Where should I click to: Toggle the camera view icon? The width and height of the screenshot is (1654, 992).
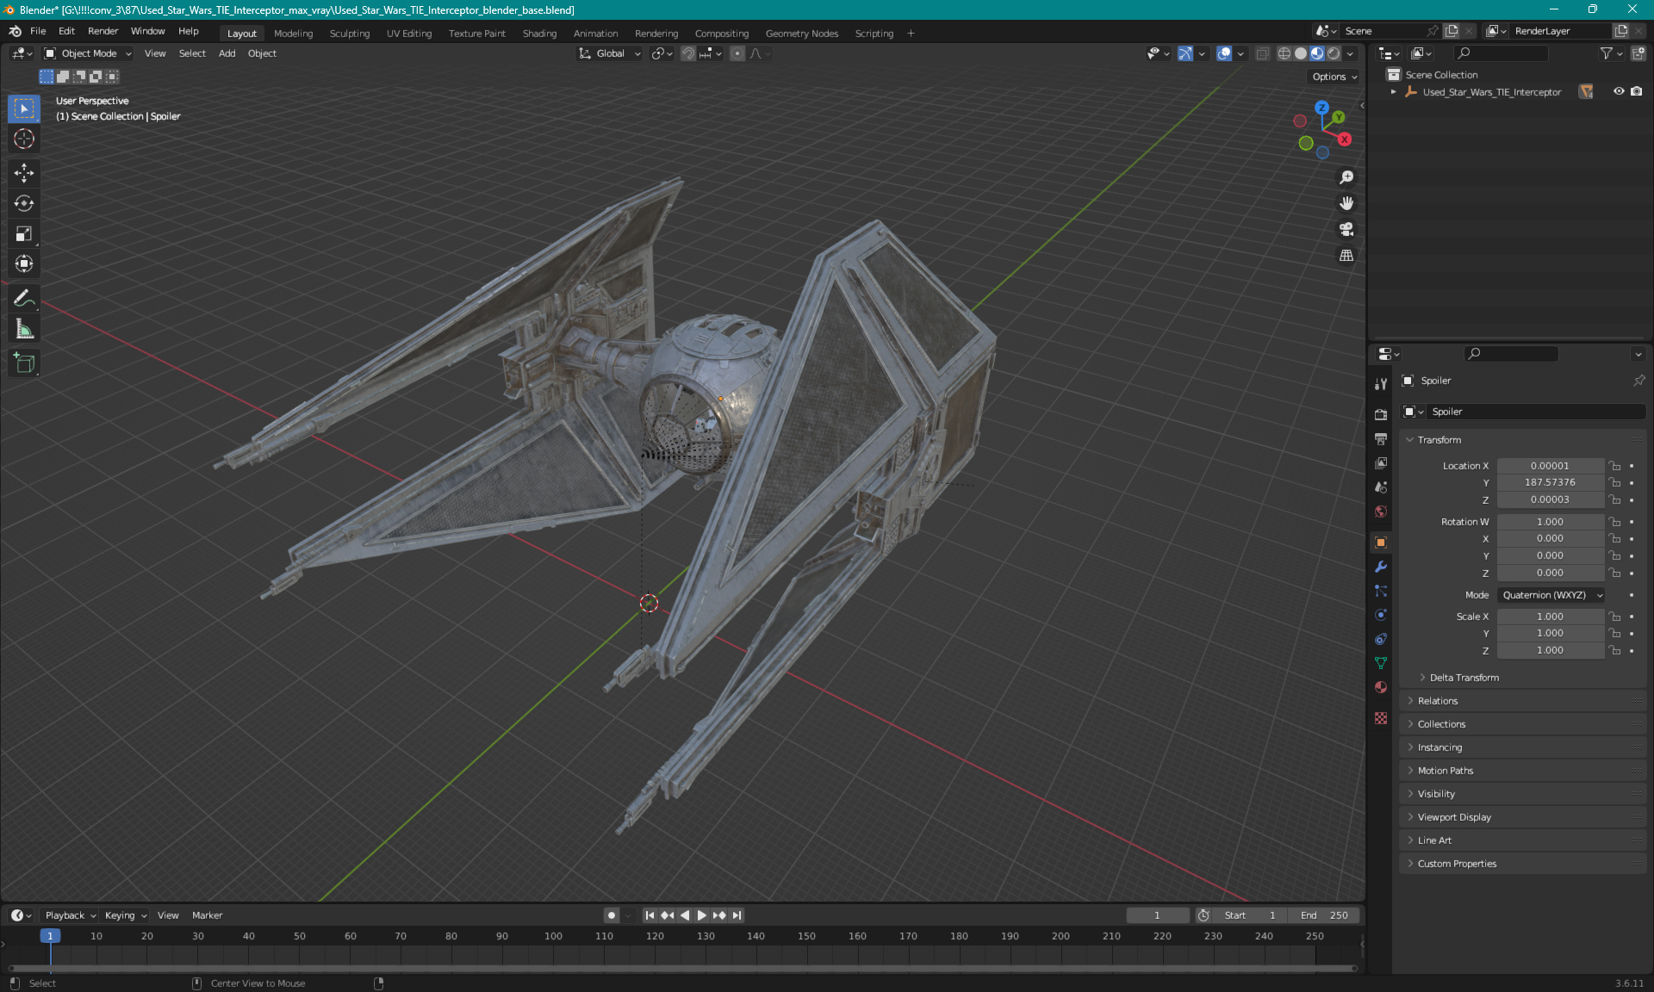pyautogui.click(x=1346, y=229)
